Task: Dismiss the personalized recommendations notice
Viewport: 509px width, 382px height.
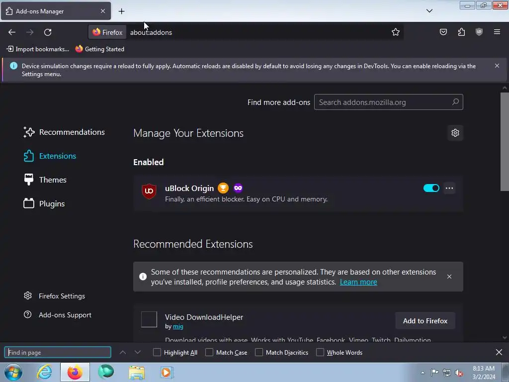Action: coord(449,277)
